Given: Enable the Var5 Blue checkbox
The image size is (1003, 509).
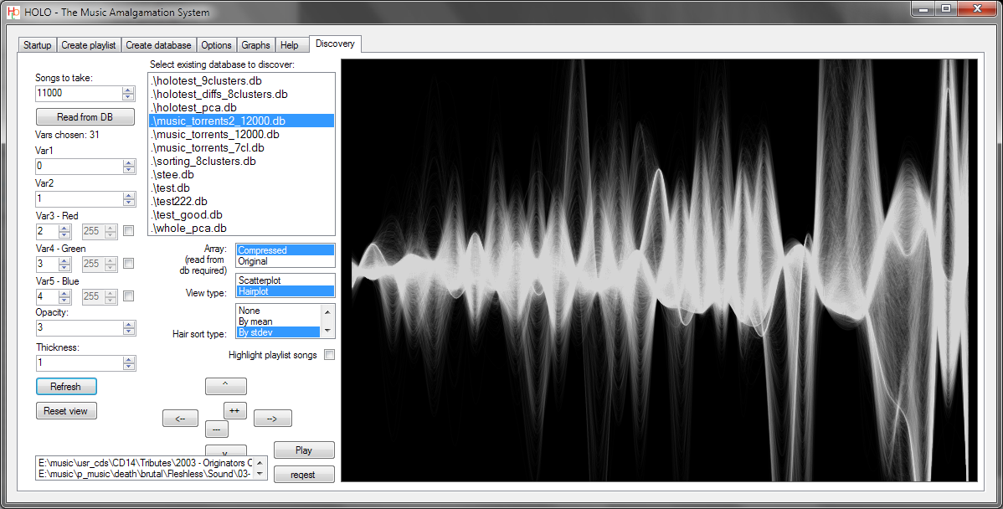Looking at the screenshot, I should pyautogui.click(x=129, y=296).
